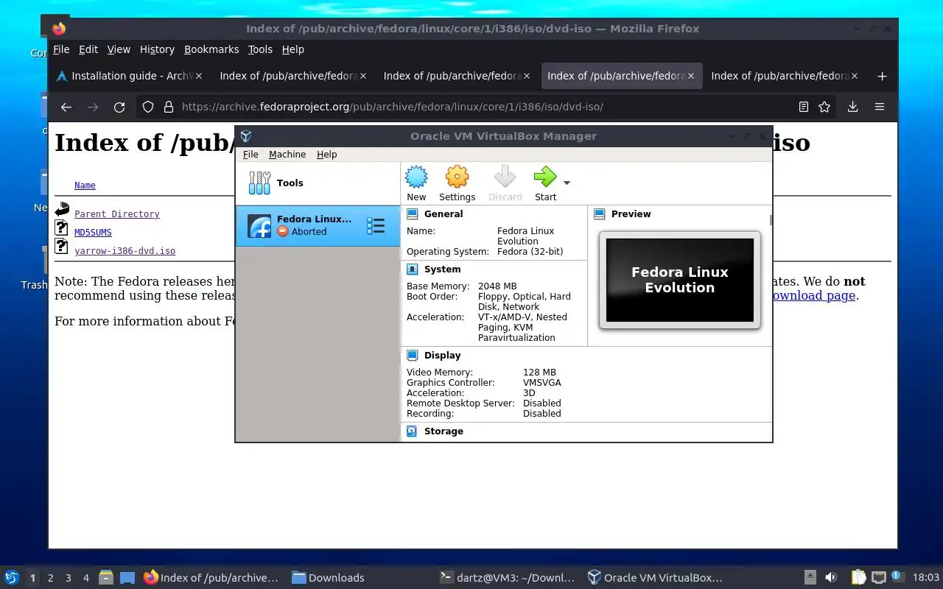The image size is (943, 589).
Task: Open the MD5SUMS link
Action: [x=93, y=233]
